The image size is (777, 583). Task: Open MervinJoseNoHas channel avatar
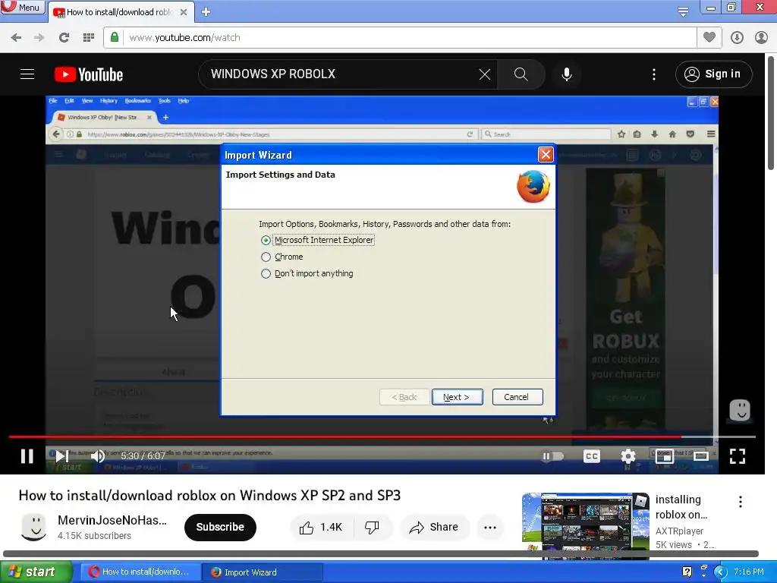[x=33, y=527]
